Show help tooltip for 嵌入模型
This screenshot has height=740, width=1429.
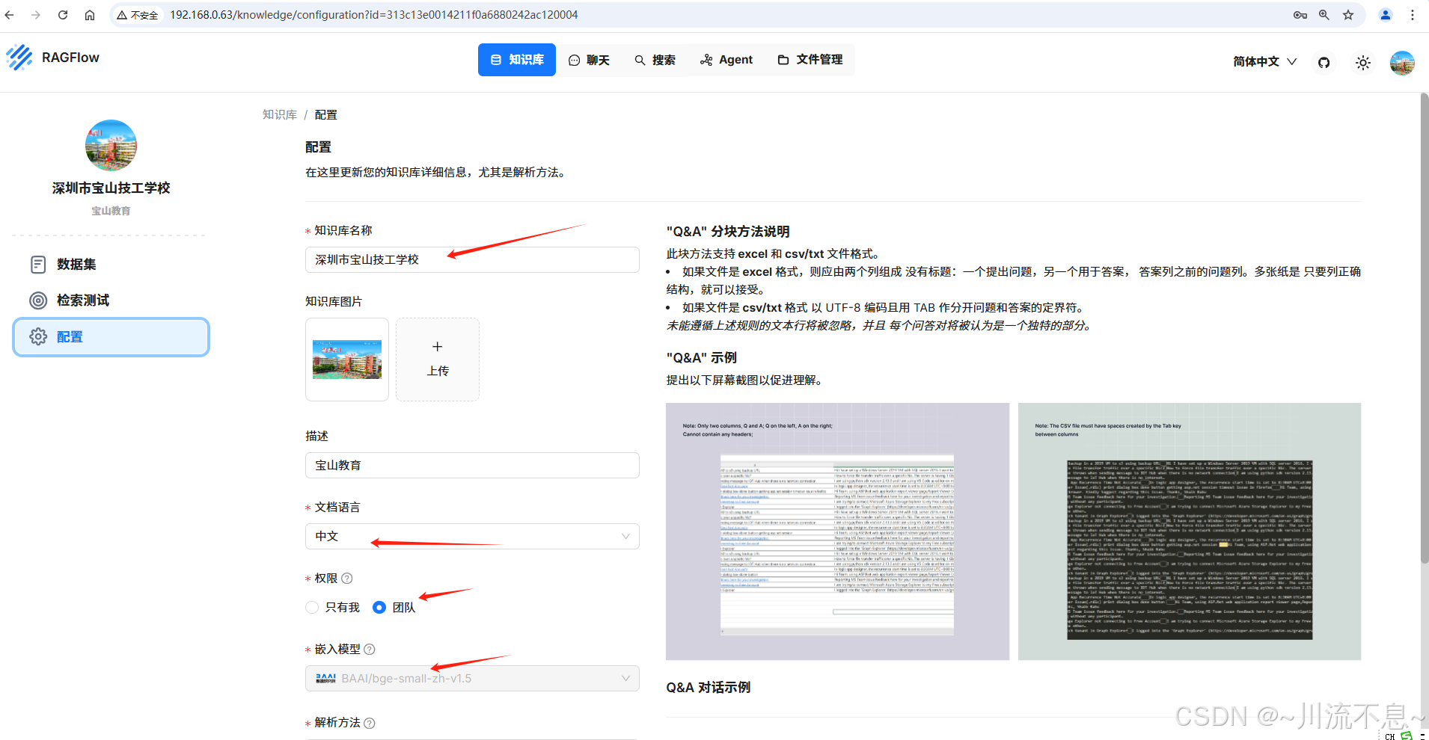coord(370,650)
